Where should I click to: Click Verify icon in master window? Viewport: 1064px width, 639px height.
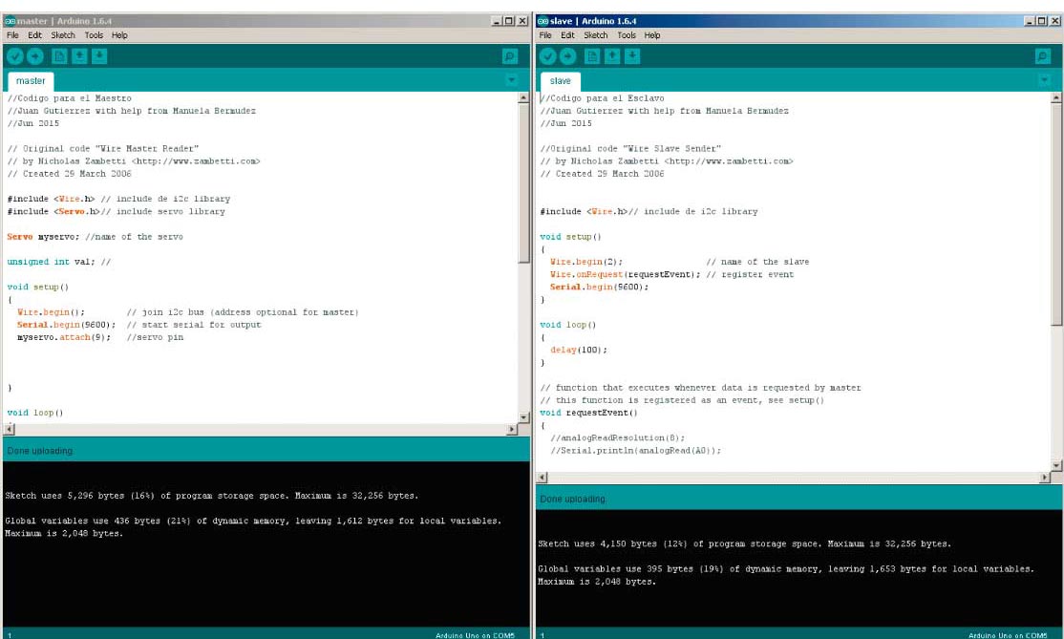[15, 56]
